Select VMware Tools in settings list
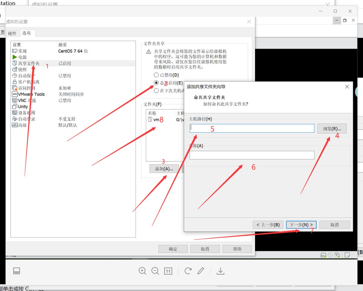Viewport: 363px width, 291px height. (31, 94)
